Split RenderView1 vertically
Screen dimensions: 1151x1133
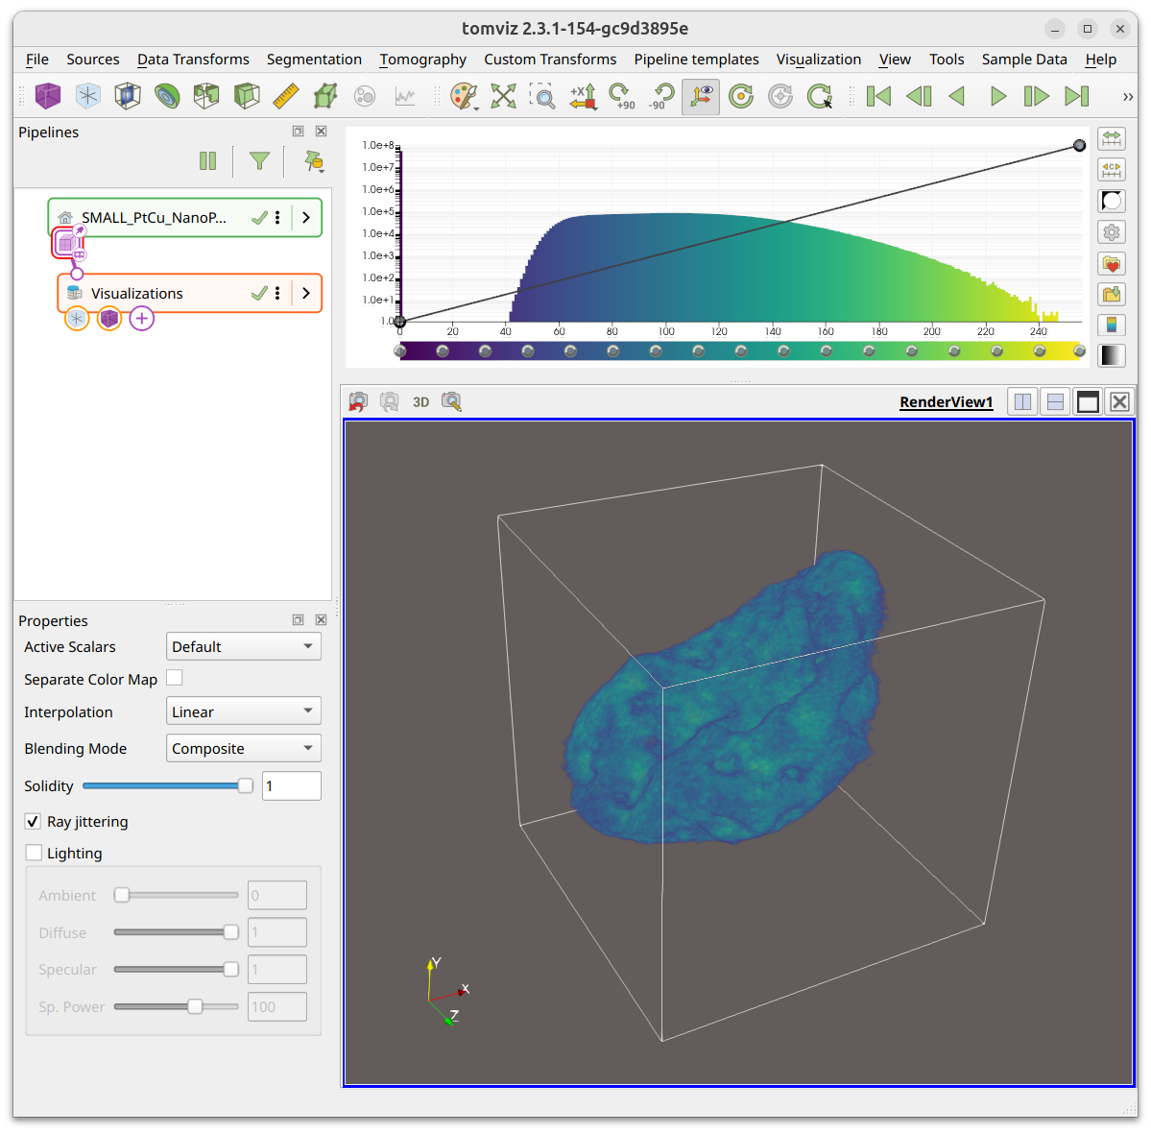[x=1055, y=401]
